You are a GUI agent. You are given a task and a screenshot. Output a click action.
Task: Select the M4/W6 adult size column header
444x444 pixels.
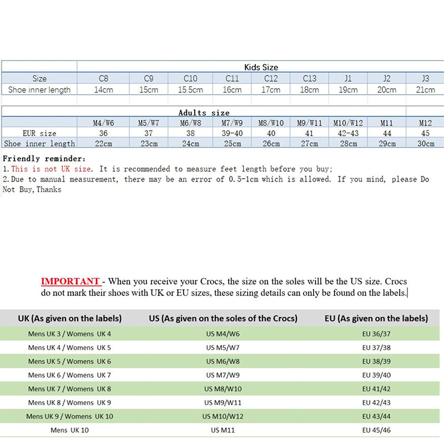103,123
